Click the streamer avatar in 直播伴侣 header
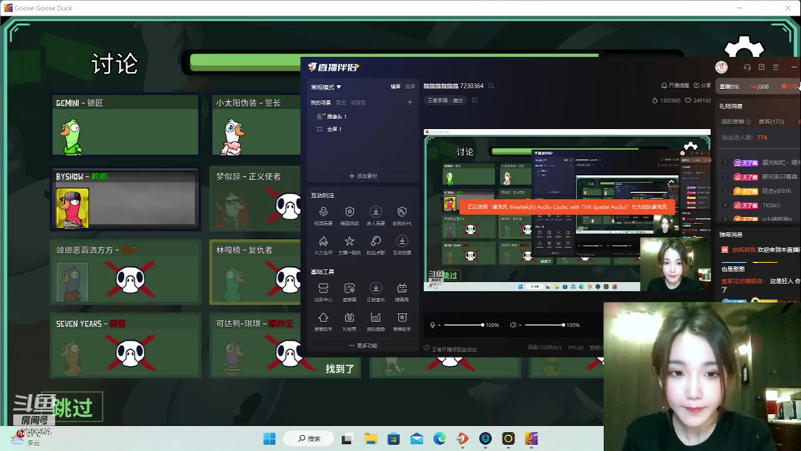 point(722,67)
